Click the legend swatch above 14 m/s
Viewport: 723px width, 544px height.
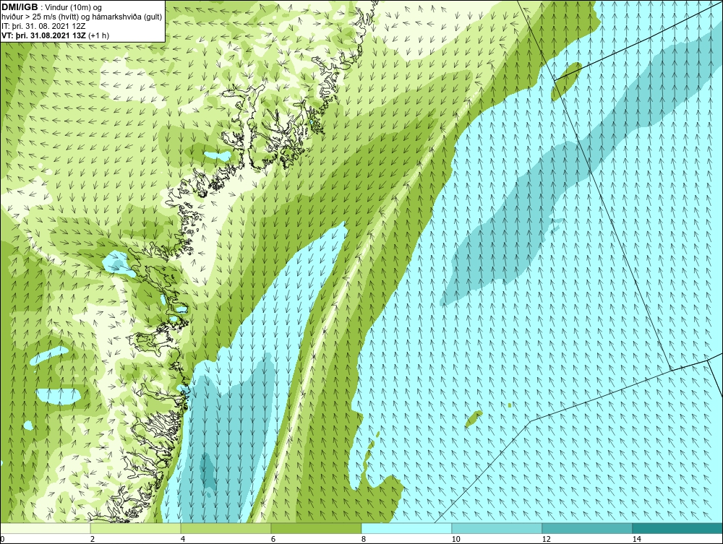(678, 528)
